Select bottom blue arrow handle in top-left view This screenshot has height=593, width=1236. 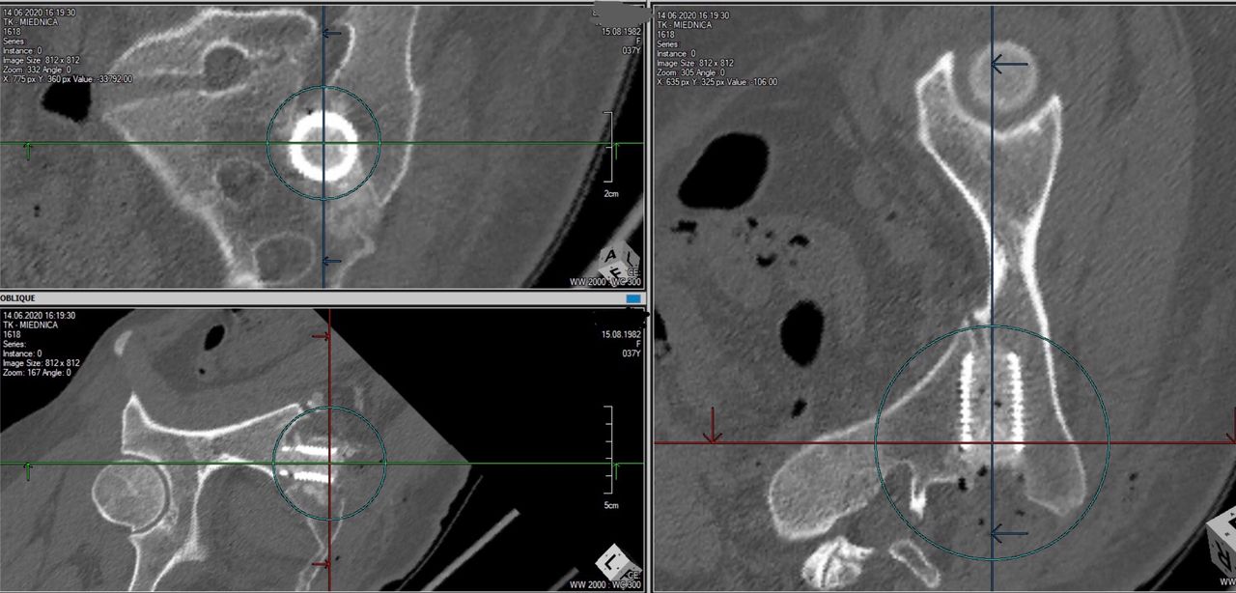click(x=331, y=261)
